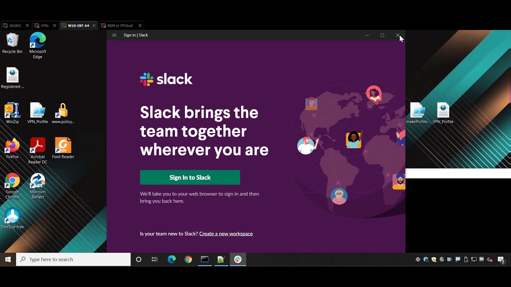Open the Windows Start menu
511x287 pixels.
coord(8,259)
